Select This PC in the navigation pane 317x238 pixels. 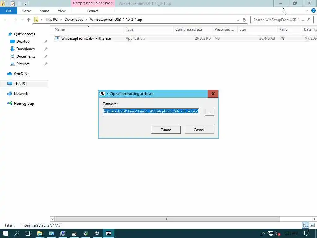tap(24, 84)
